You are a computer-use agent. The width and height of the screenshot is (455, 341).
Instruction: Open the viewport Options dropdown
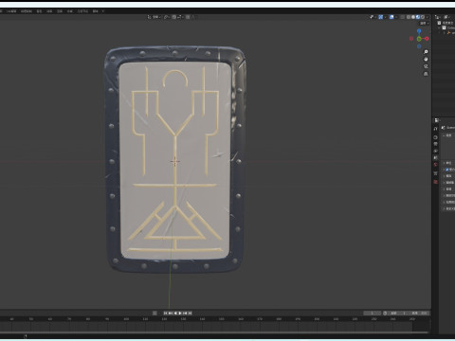point(425,23)
